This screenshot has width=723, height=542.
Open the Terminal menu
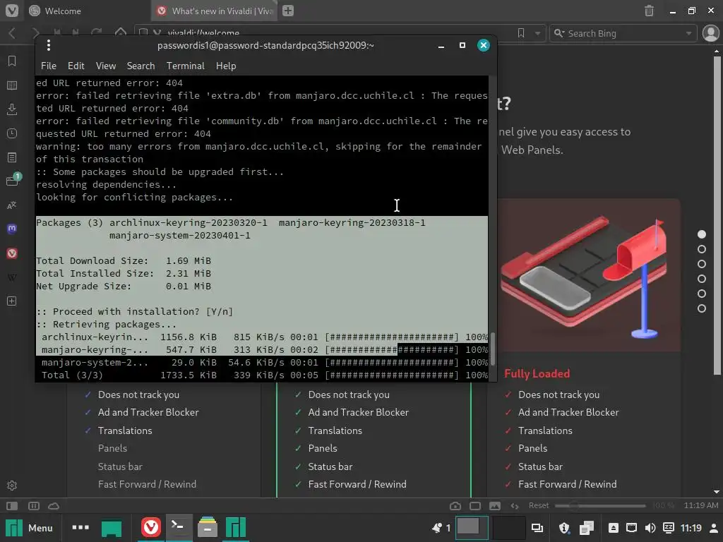point(186,66)
